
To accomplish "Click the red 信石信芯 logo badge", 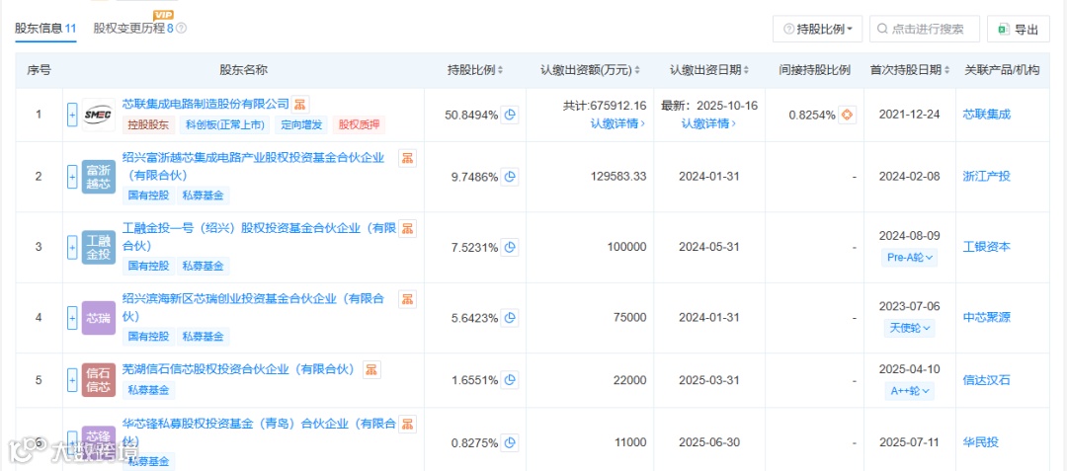I will coord(99,380).
